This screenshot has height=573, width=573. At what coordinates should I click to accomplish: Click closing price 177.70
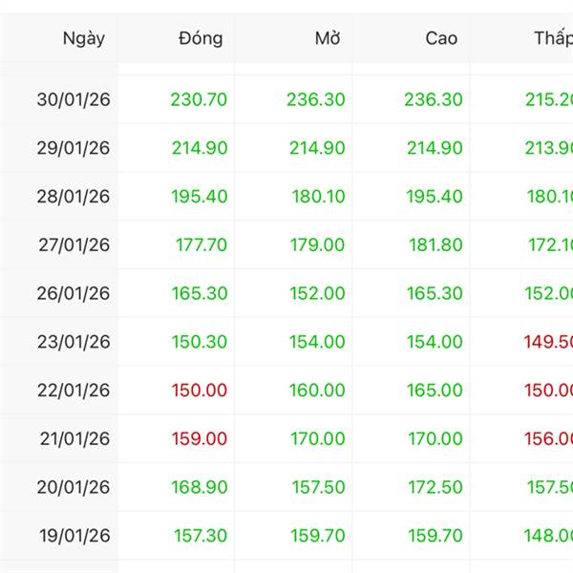pyautogui.click(x=201, y=245)
